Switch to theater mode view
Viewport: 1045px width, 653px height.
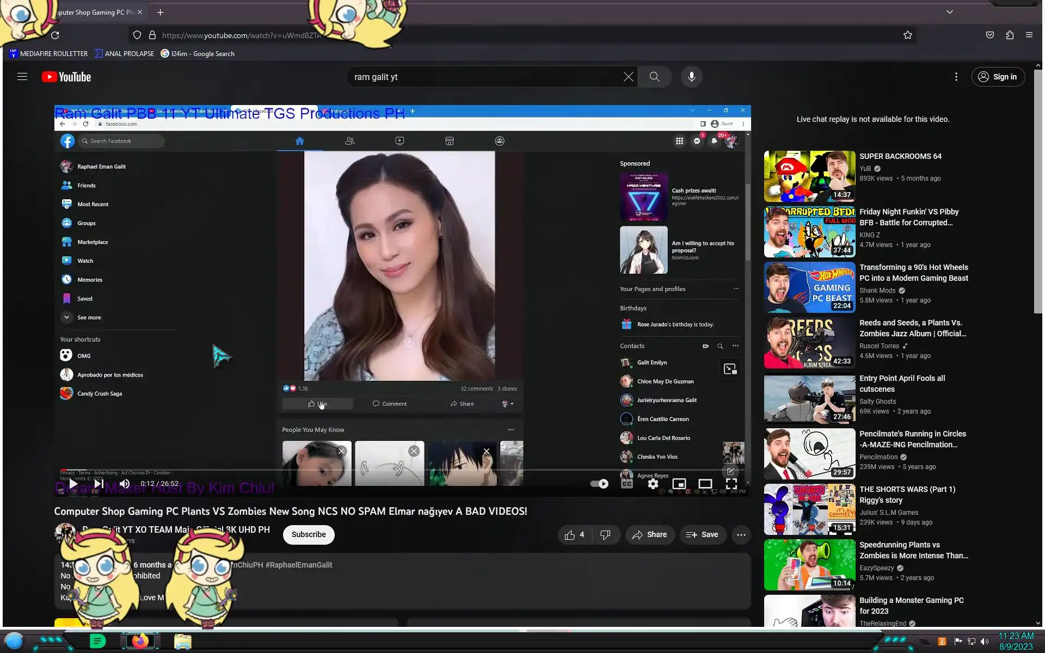click(705, 484)
